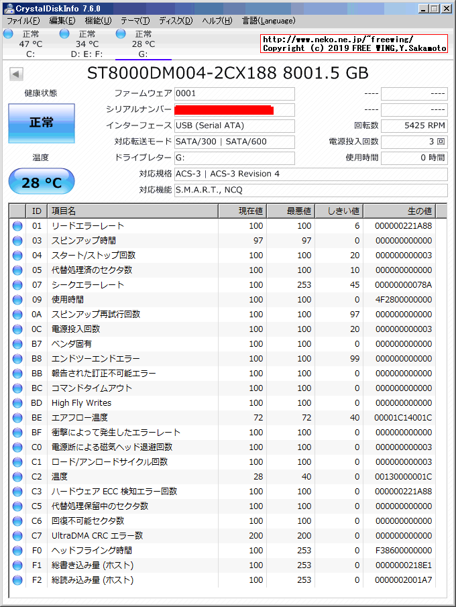Select the G: disk status icon
Image resolution: width=456 pixels, height=607 pixels.
pyautogui.click(x=121, y=34)
